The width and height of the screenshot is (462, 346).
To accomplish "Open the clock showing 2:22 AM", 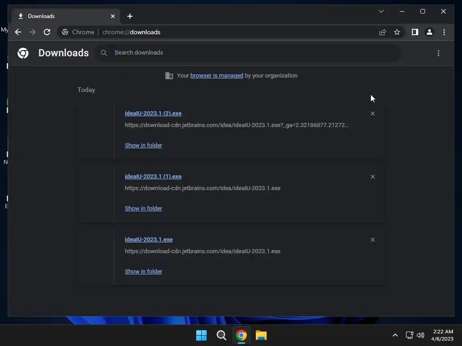I will 442,335.
